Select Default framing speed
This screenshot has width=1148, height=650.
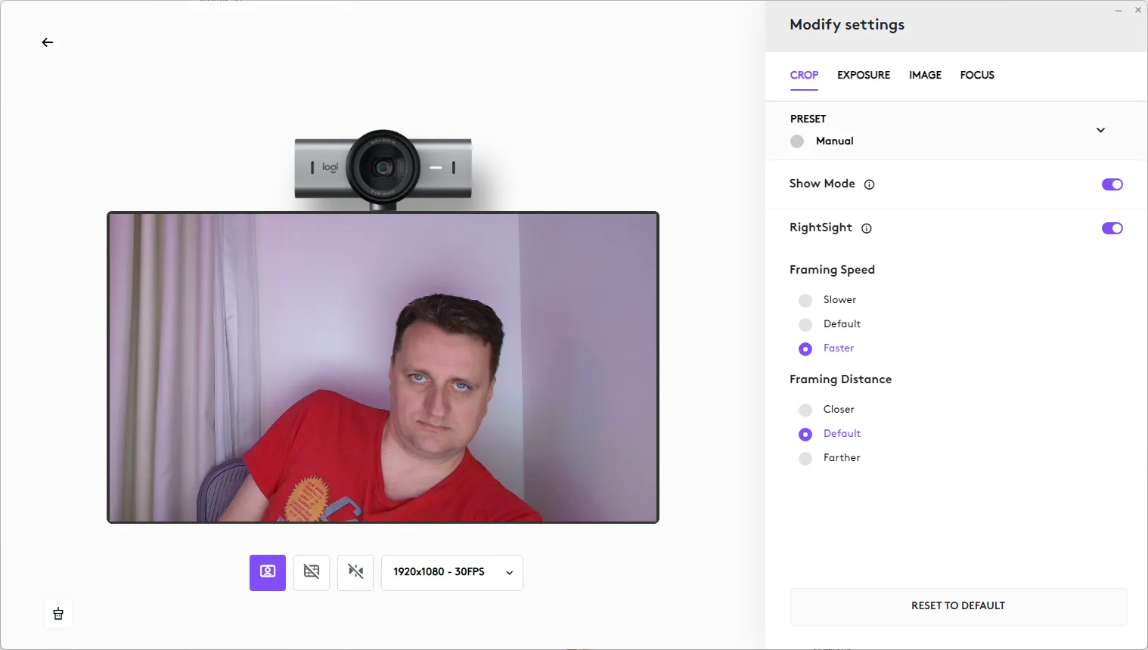(805, 325)
